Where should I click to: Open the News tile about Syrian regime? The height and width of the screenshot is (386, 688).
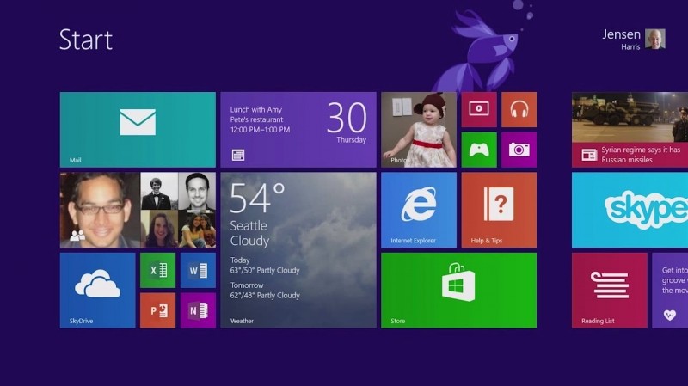[630, 130]
